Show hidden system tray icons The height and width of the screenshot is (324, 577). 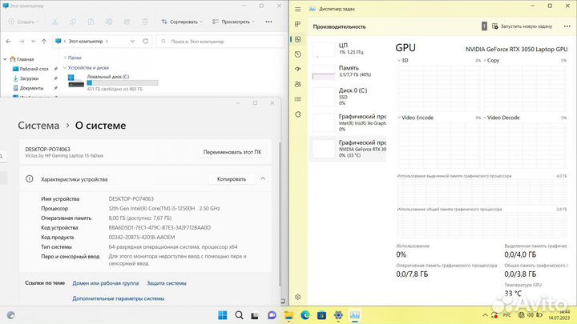[x=485, y=315]
